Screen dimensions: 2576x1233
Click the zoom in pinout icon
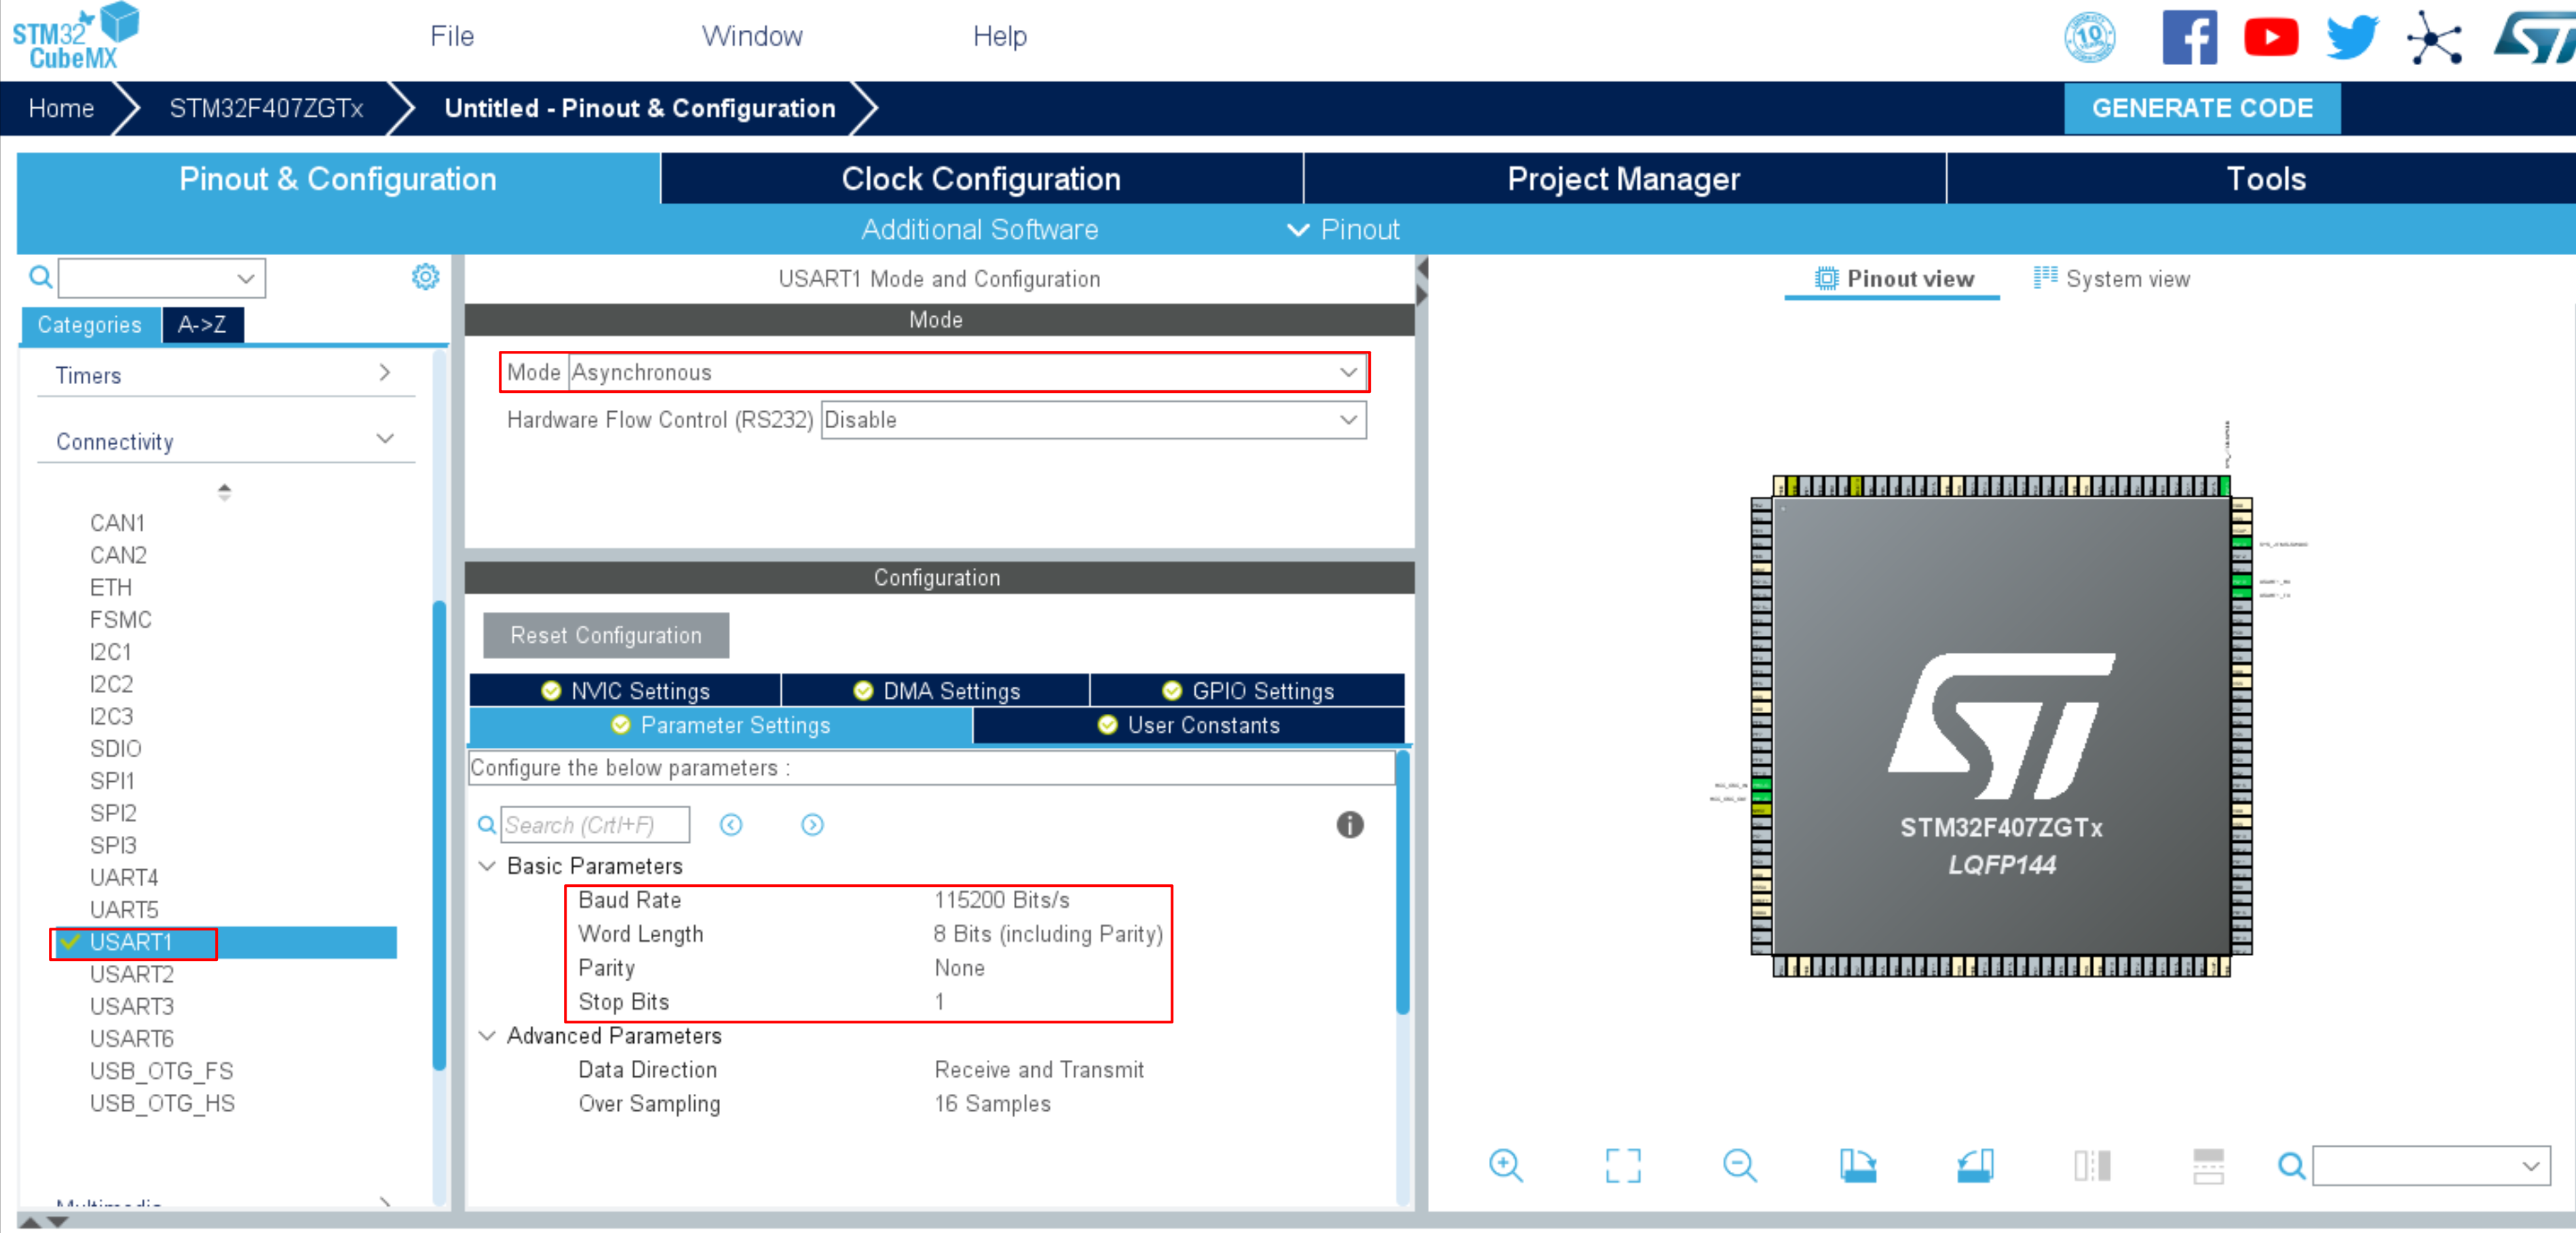click(1504, 1165)
